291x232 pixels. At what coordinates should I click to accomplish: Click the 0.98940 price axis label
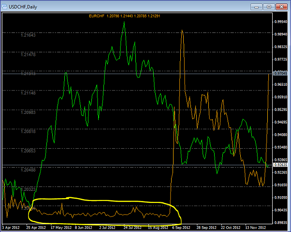point(280,34)
